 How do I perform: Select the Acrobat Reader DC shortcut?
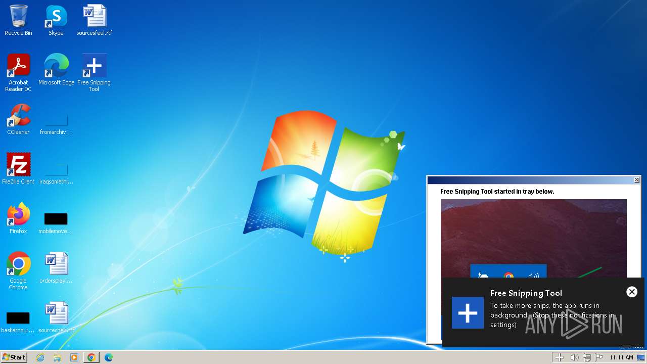[18, 73]
